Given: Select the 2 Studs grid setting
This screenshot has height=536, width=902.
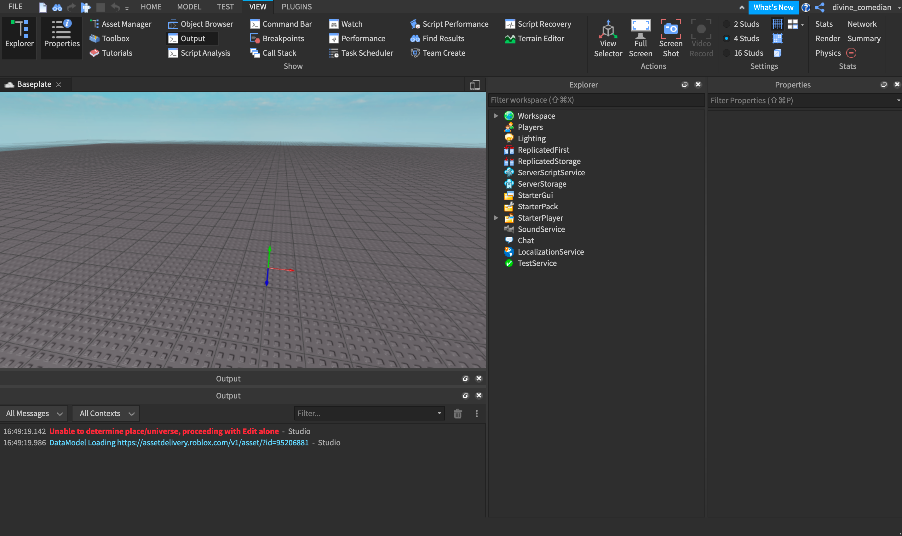Looking at the screenshot, I should tap(742, 24).
